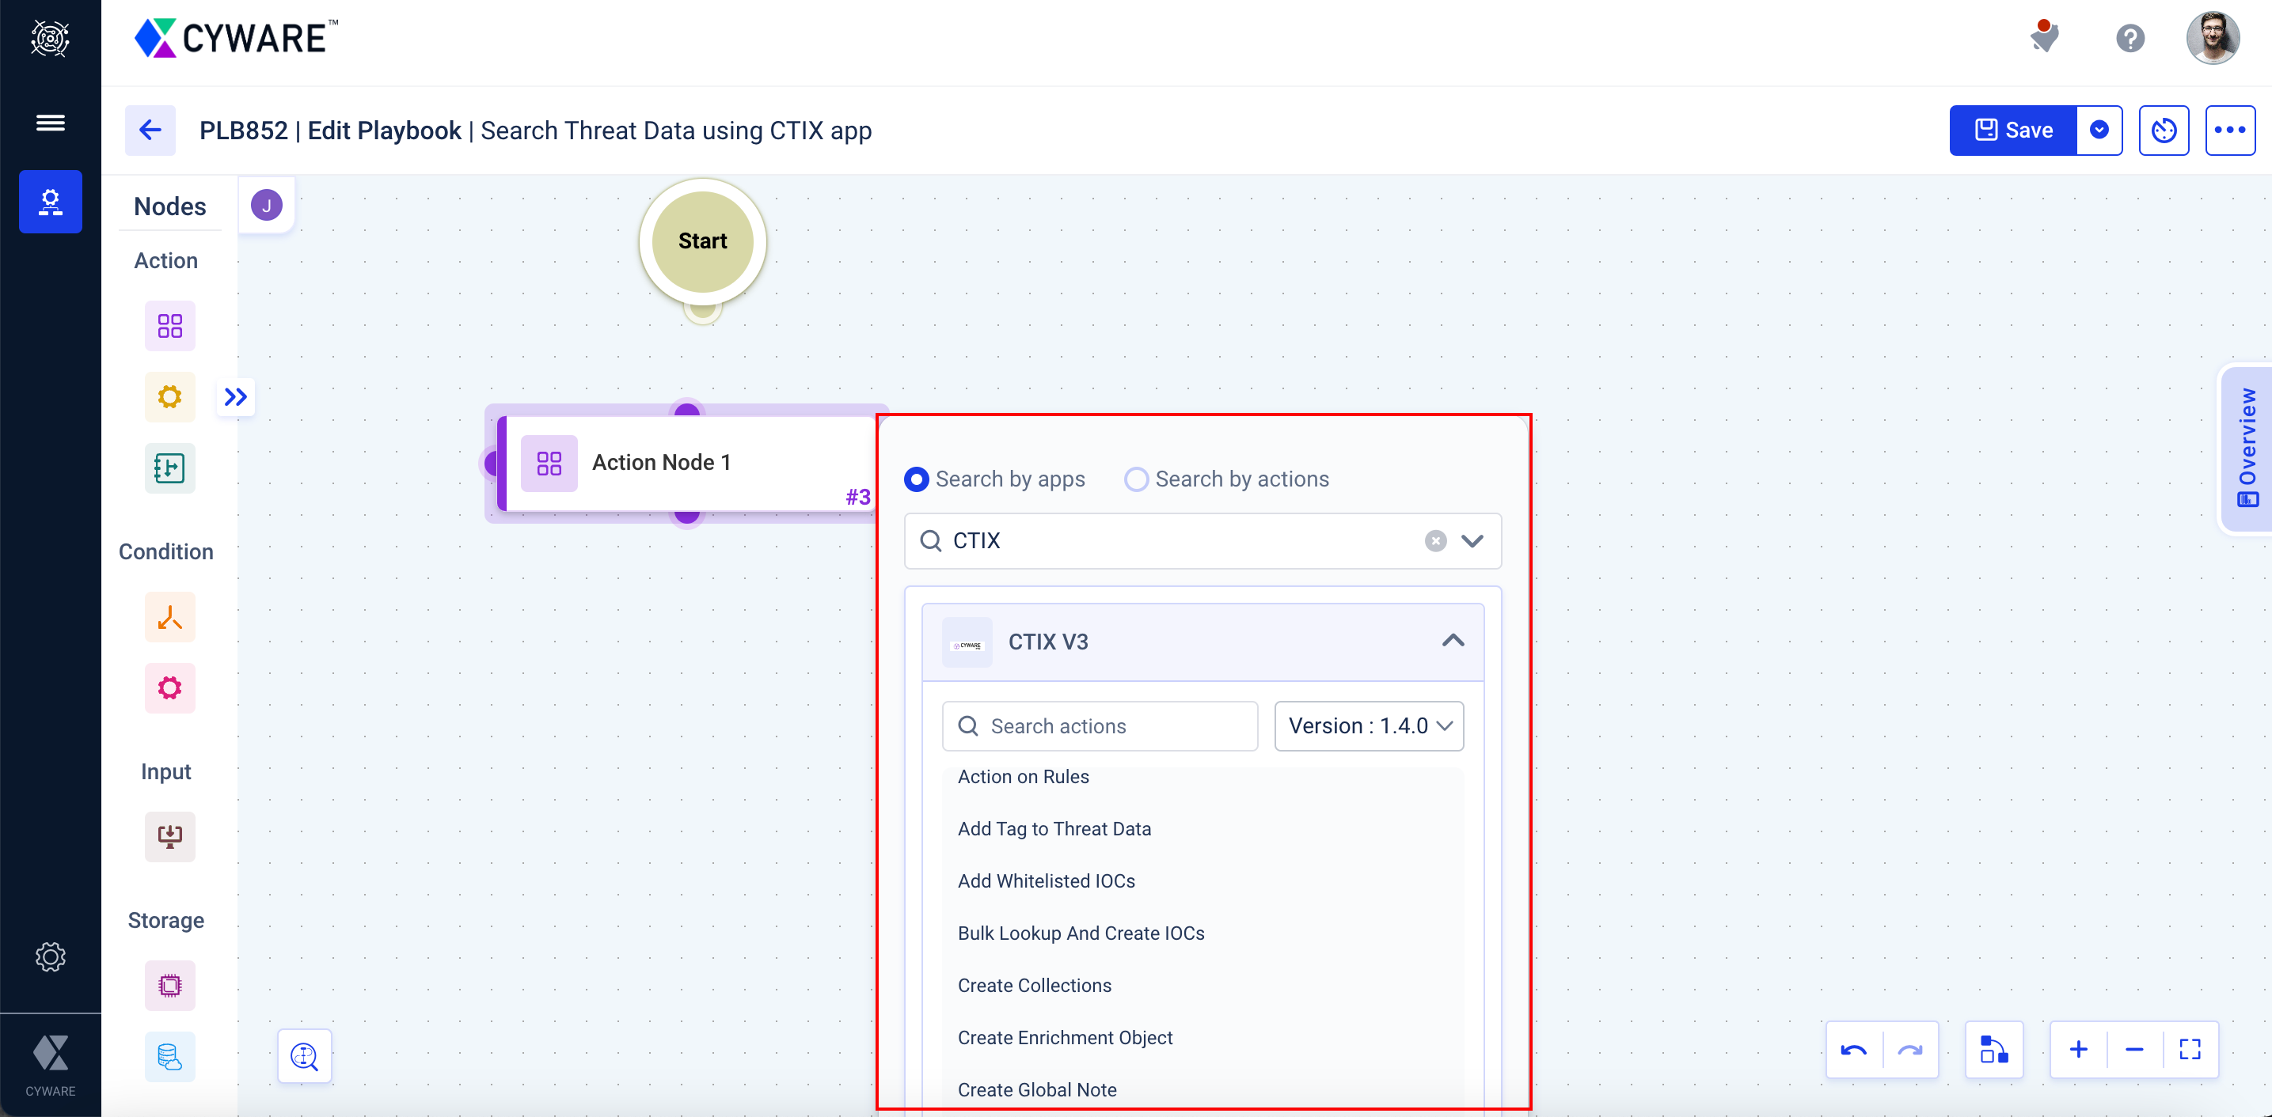Image resolution: width=2272 pixels, height=1117 pixels.
Task: Expand the Version 1.4.0 dropdown
Action: (1370, 726)
